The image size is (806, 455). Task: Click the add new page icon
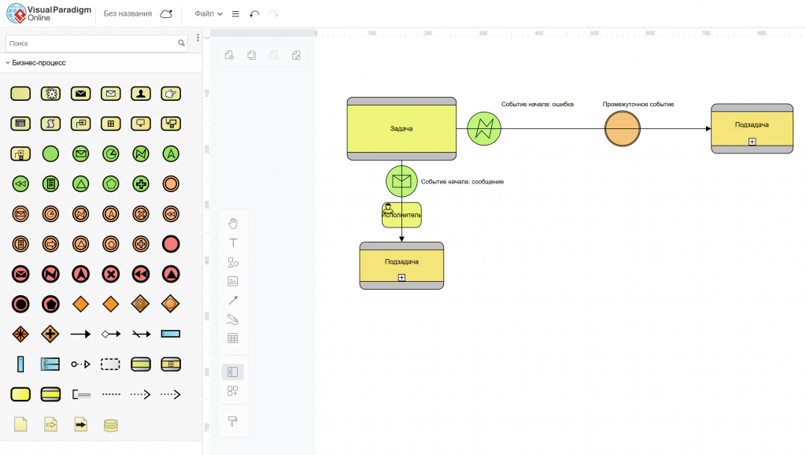(x=229, y=55)
